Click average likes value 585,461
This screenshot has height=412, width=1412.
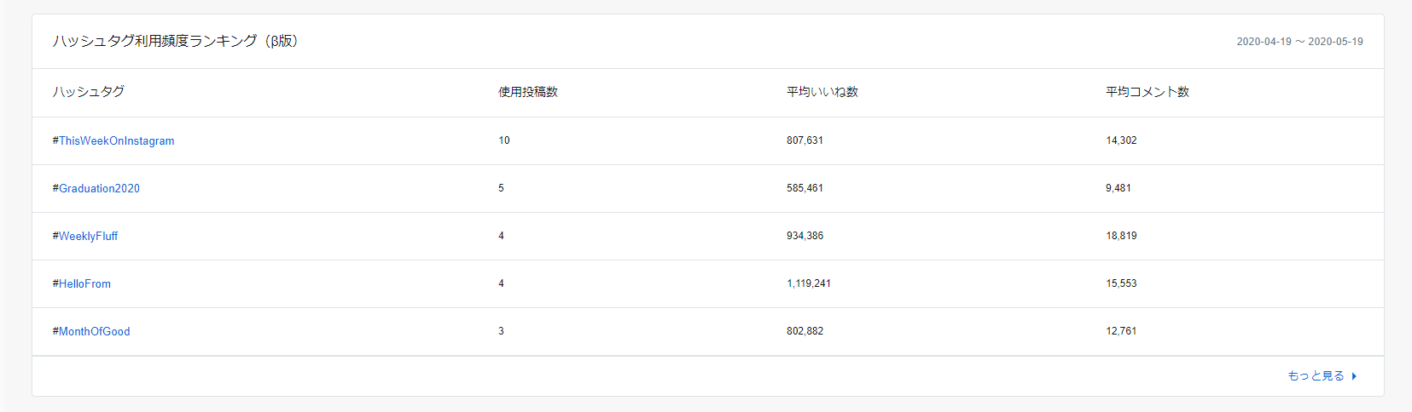click(805, 188)
